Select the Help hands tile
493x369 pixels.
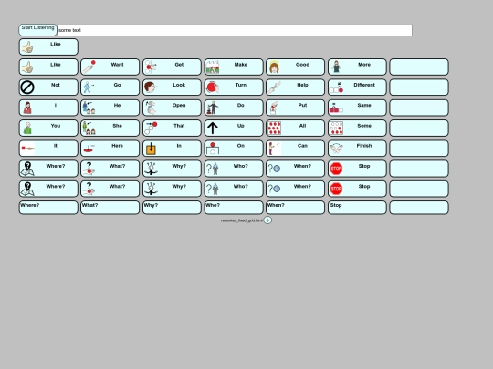click(x=295, y=87)
